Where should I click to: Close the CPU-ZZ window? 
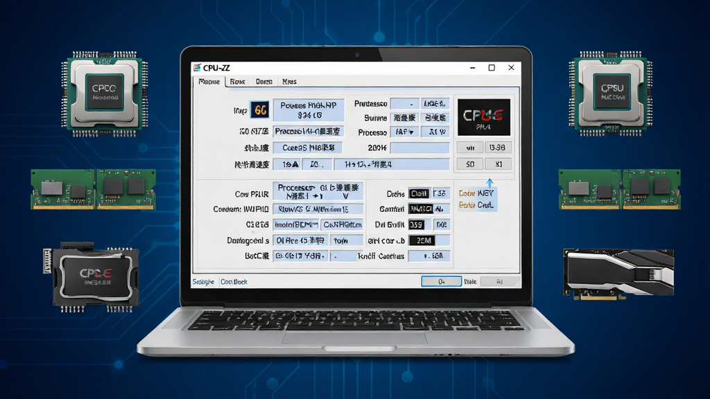click(x=511, y=68)
